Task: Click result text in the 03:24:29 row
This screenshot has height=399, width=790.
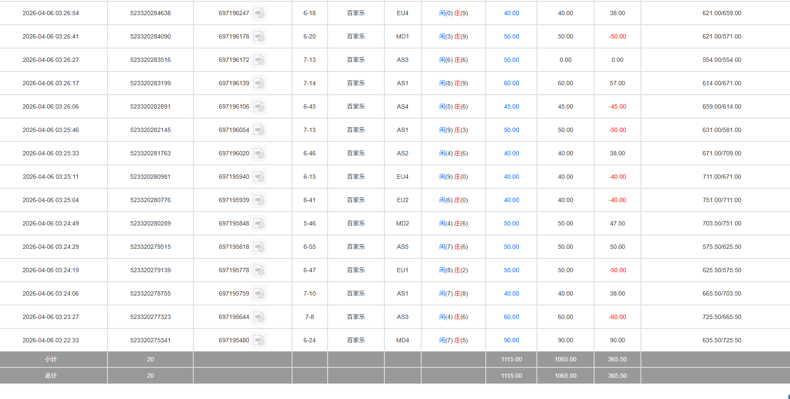Action: pos(453,247)
